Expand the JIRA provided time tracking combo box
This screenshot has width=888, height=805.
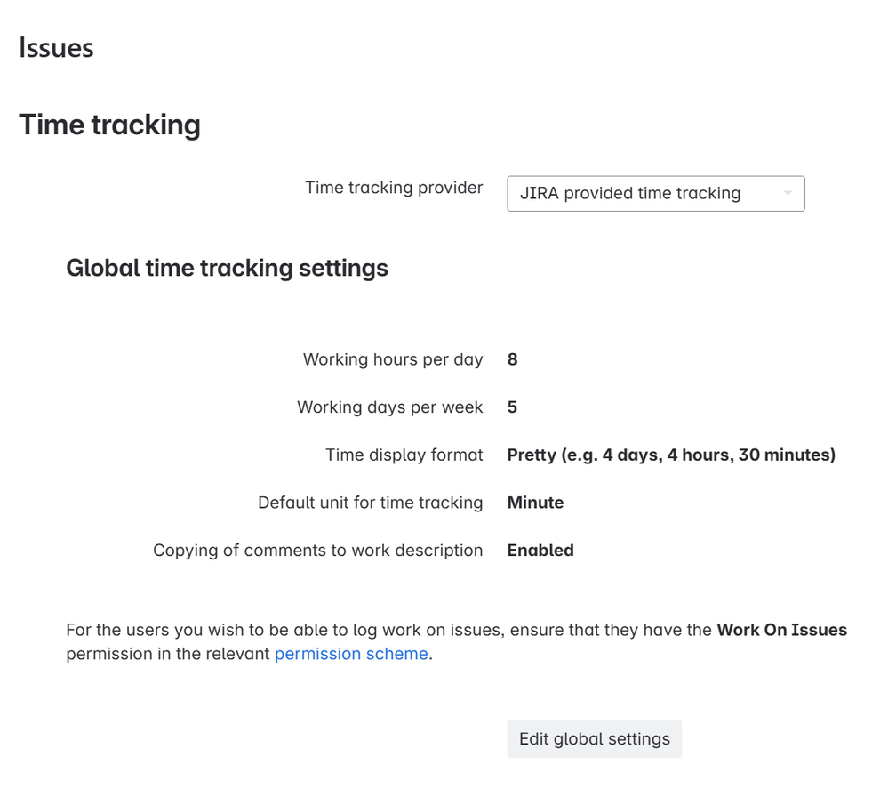(x=656, y=193)
